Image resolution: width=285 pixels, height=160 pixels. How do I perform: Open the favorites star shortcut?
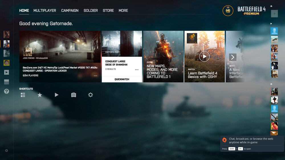click(x=40, y=95)
